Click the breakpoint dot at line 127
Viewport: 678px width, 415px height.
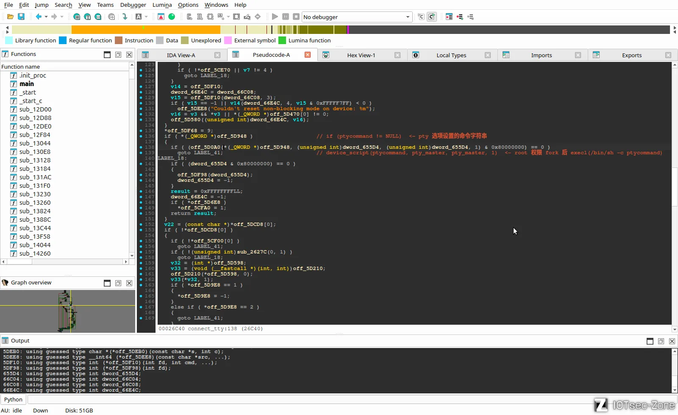tap(141, 86)
